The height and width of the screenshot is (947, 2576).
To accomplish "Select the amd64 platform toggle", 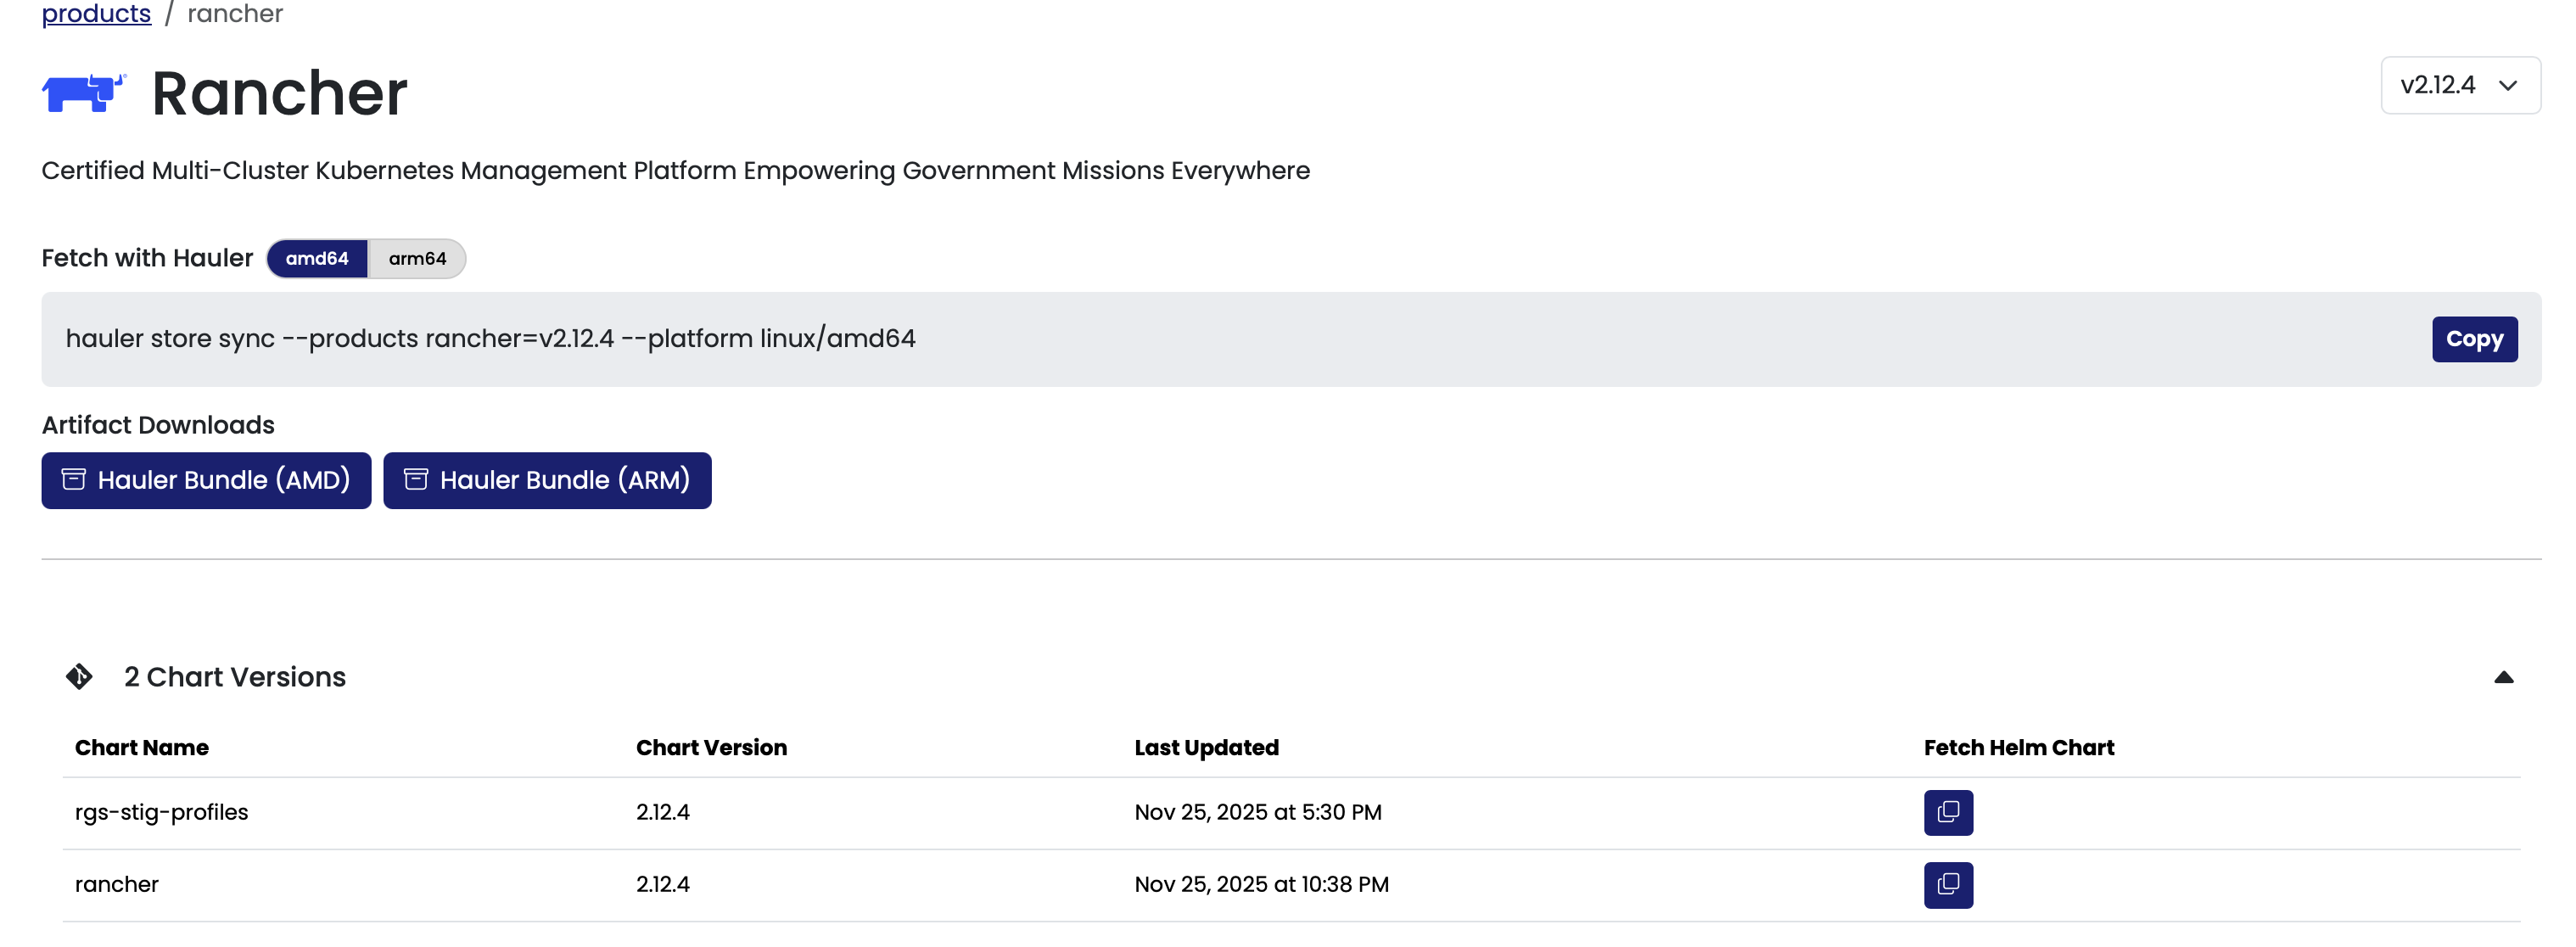I will (x=317, y=258).
